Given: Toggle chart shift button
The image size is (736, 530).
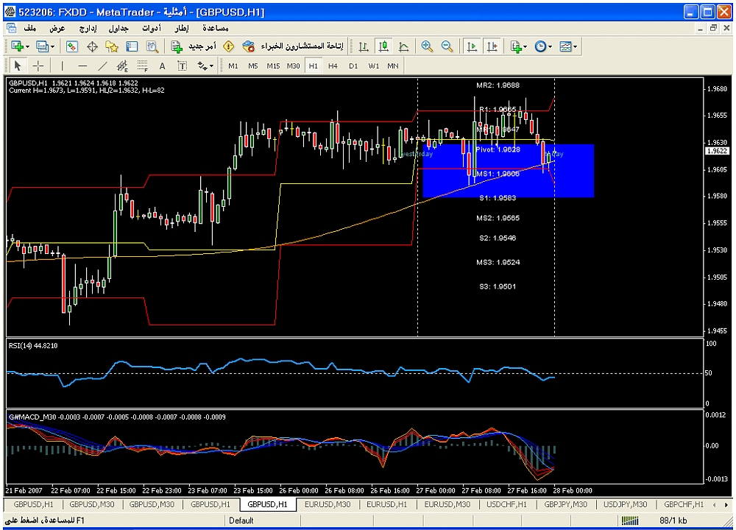Looking at the screenshot, I should [x=492, y=46].
